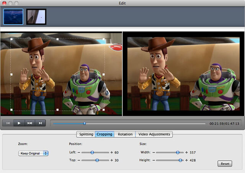Image resolution: width=245 pixels, height=173 pixels.
Task: Select the first blue video thumbnail
Action: [x=13, y=16]
